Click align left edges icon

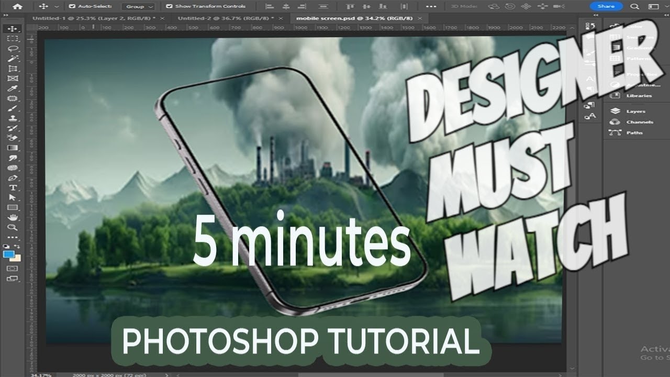pos(270,6)
